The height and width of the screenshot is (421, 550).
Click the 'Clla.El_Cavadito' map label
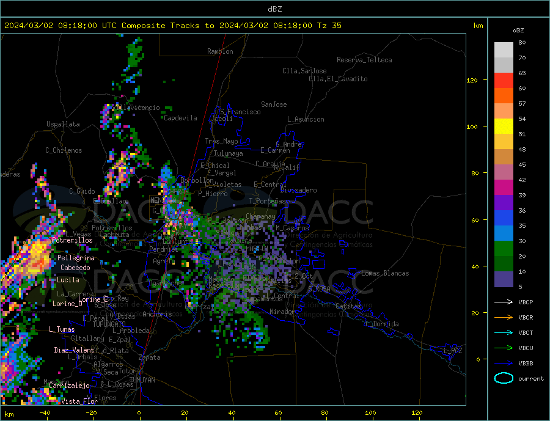338,79
